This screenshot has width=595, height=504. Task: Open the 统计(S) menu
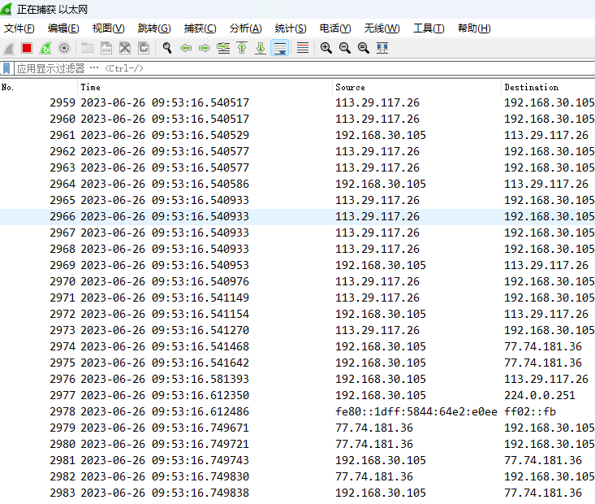[291, 28]
